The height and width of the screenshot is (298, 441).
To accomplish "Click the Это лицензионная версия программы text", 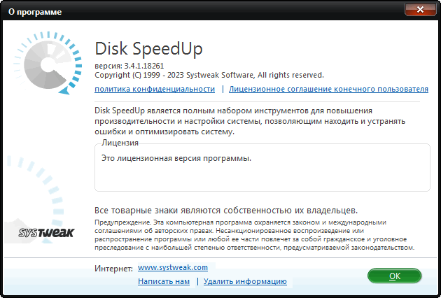I will (x=176, y=158).
